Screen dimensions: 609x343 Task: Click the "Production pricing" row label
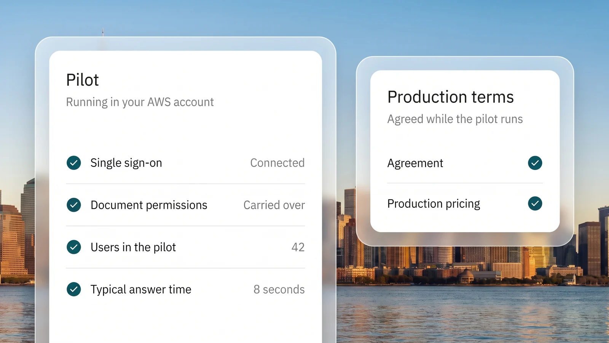tap(434, 204)
